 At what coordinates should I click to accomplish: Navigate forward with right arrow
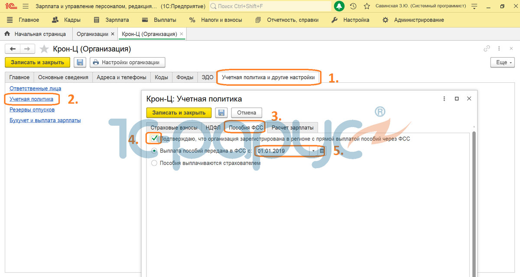point(27,49)
